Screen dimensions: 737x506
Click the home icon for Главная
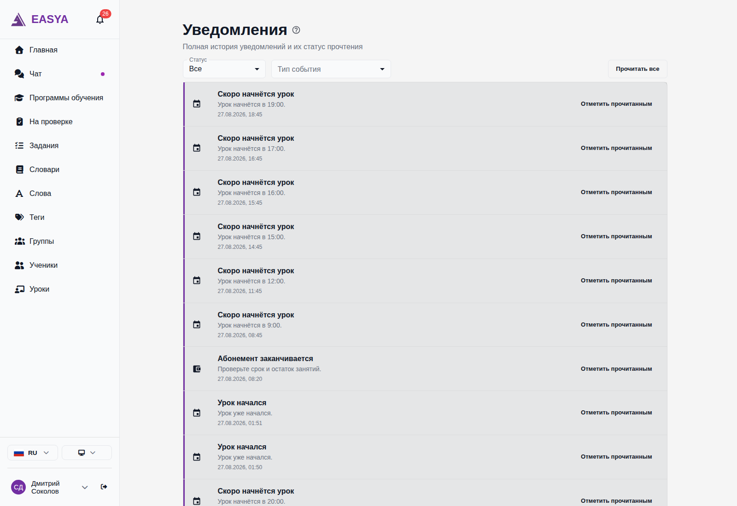coord(19,50)
